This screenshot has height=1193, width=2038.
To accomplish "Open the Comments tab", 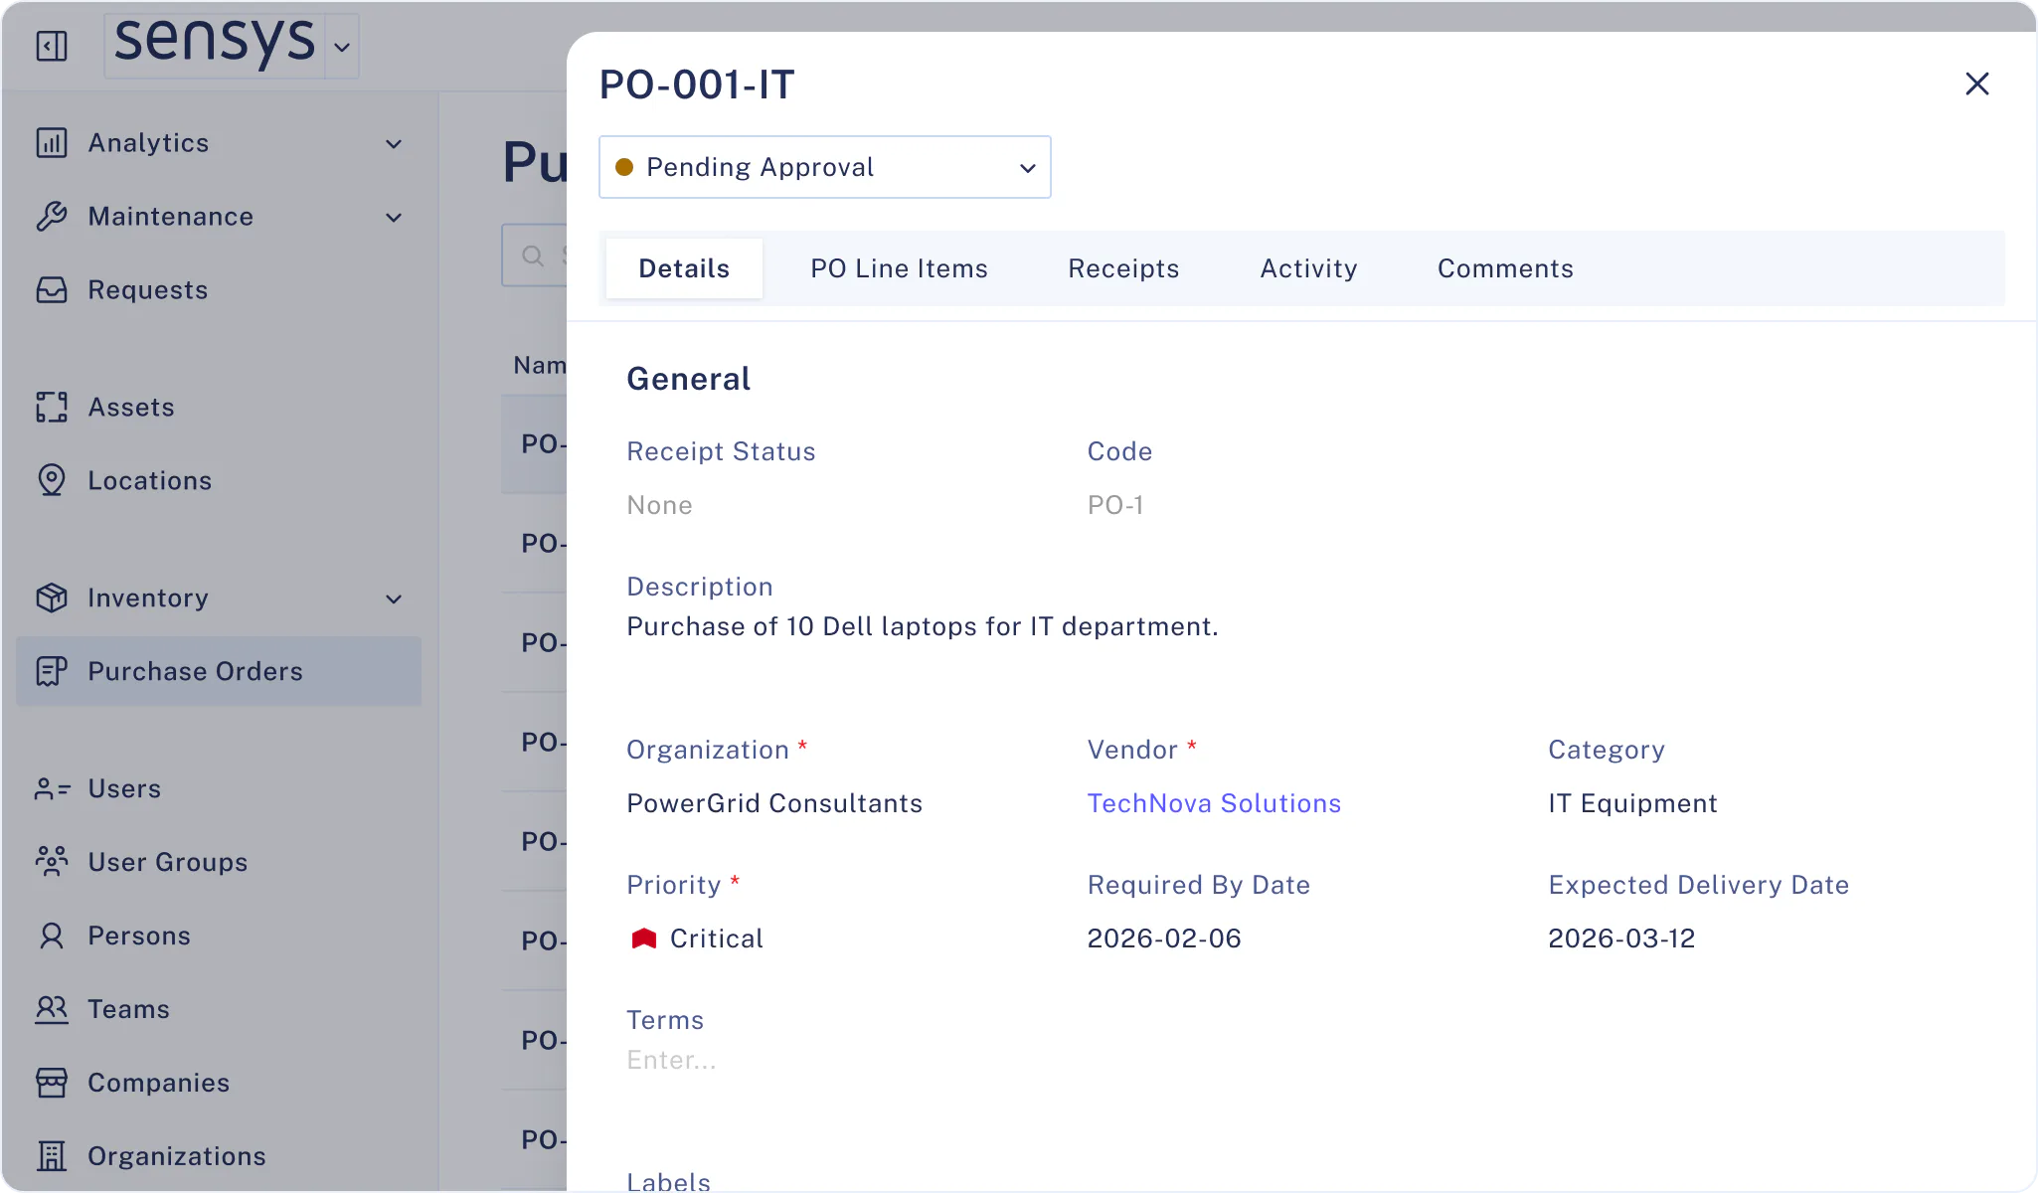I will (1505, 268).
